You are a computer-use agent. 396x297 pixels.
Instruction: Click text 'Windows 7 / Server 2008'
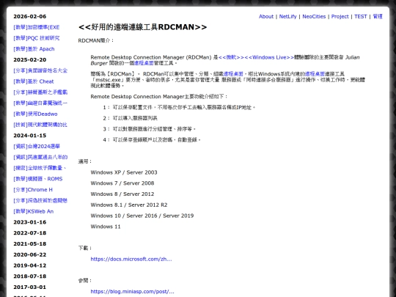pyautogui.click(x=122, y=183)
